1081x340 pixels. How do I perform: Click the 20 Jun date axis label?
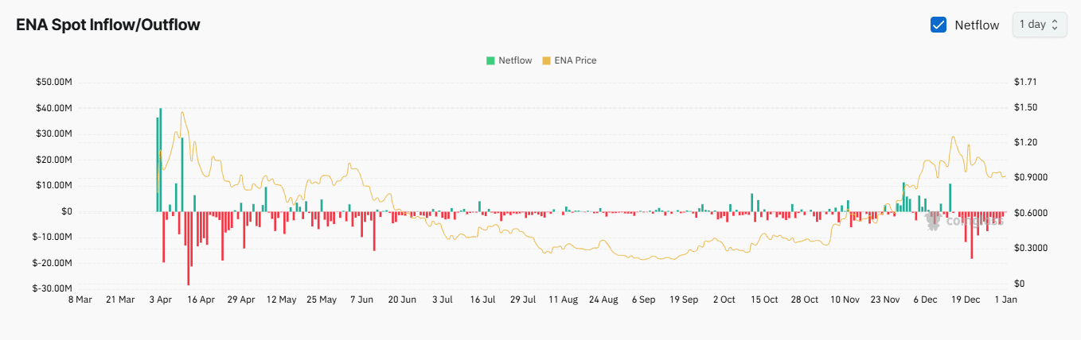coord(402,299)
